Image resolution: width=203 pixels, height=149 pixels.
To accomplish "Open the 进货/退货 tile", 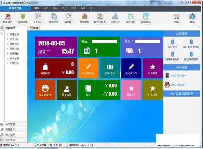I will pos(110,68).
